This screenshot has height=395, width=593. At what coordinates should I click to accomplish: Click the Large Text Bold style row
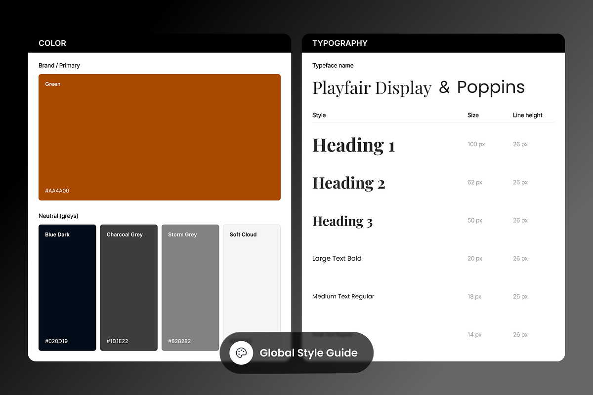coord(433,258)
